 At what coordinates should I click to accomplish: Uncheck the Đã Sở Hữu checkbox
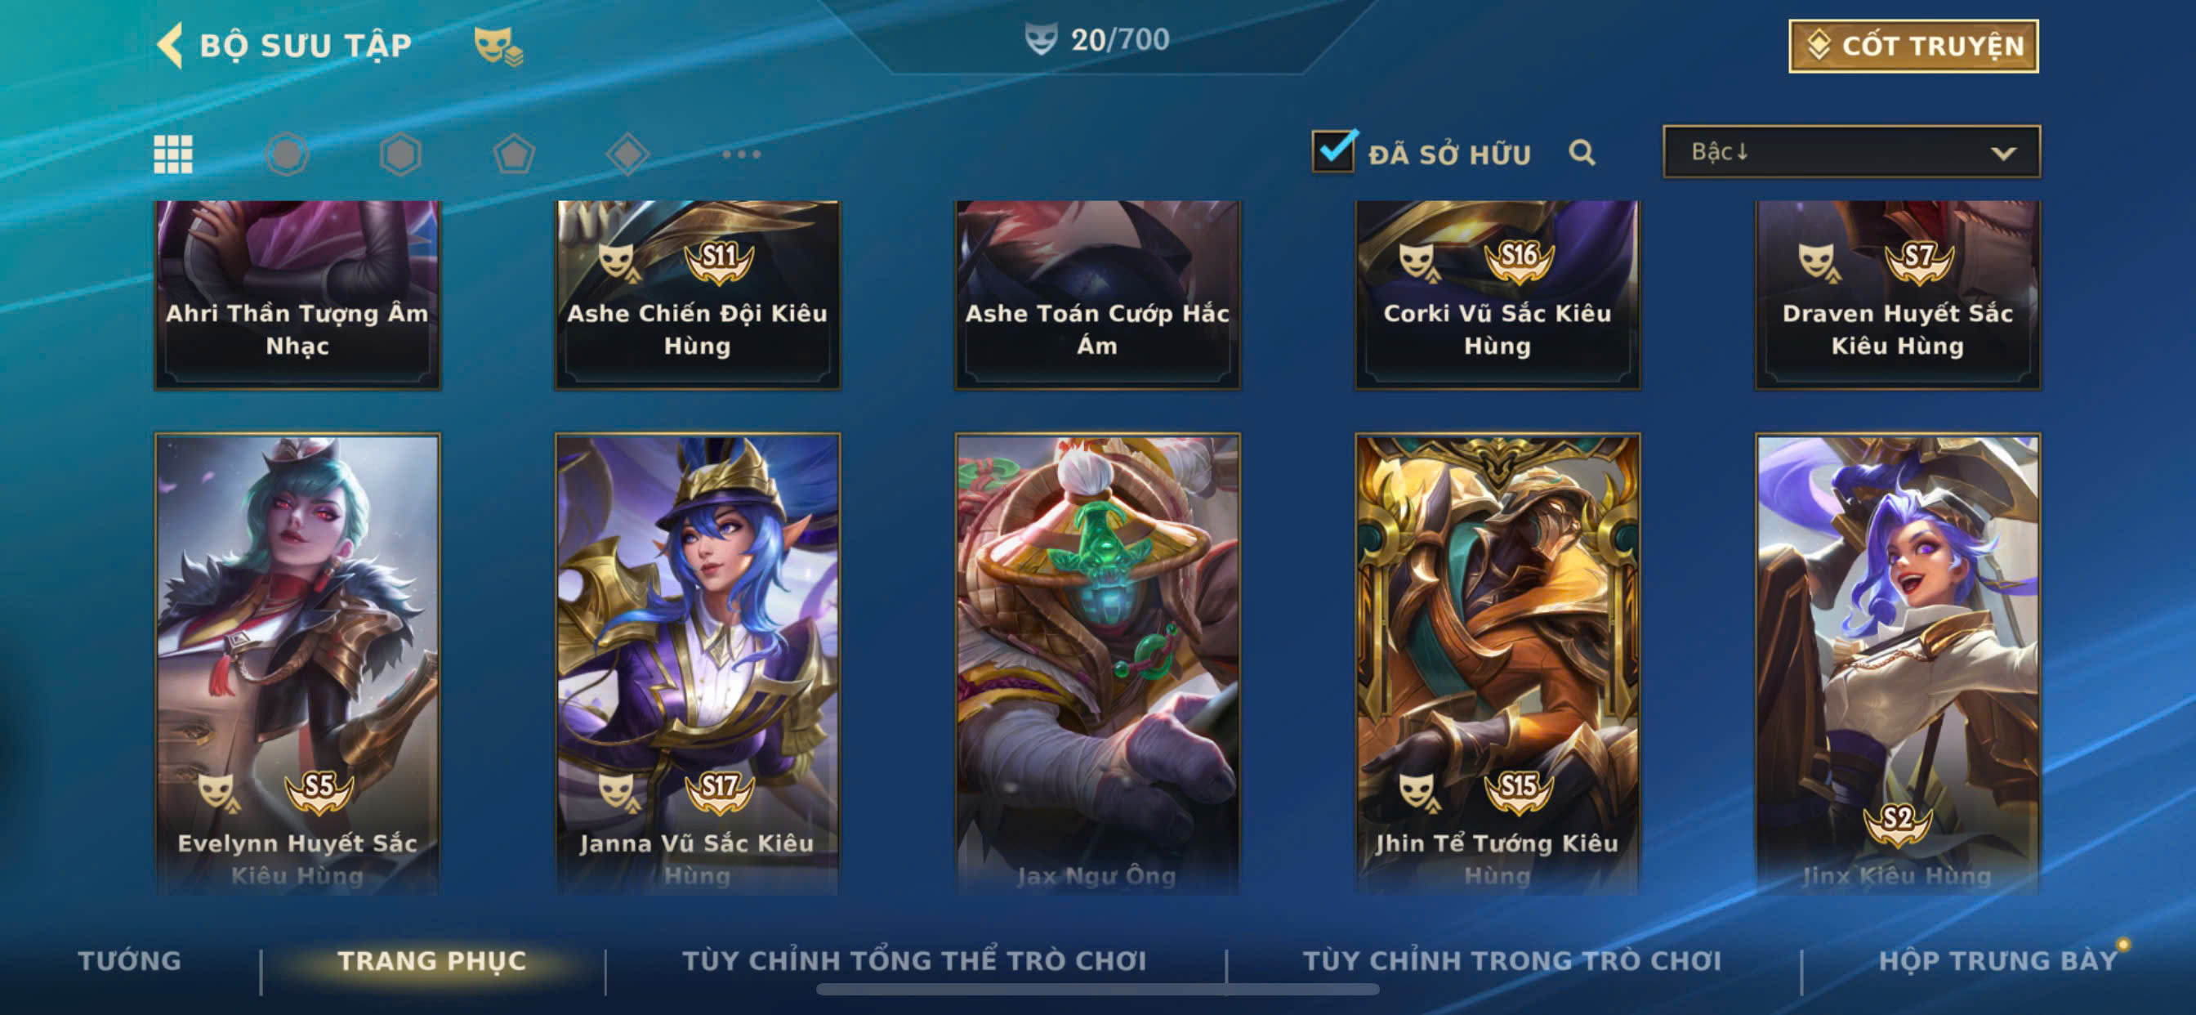tap(1333, 151)
